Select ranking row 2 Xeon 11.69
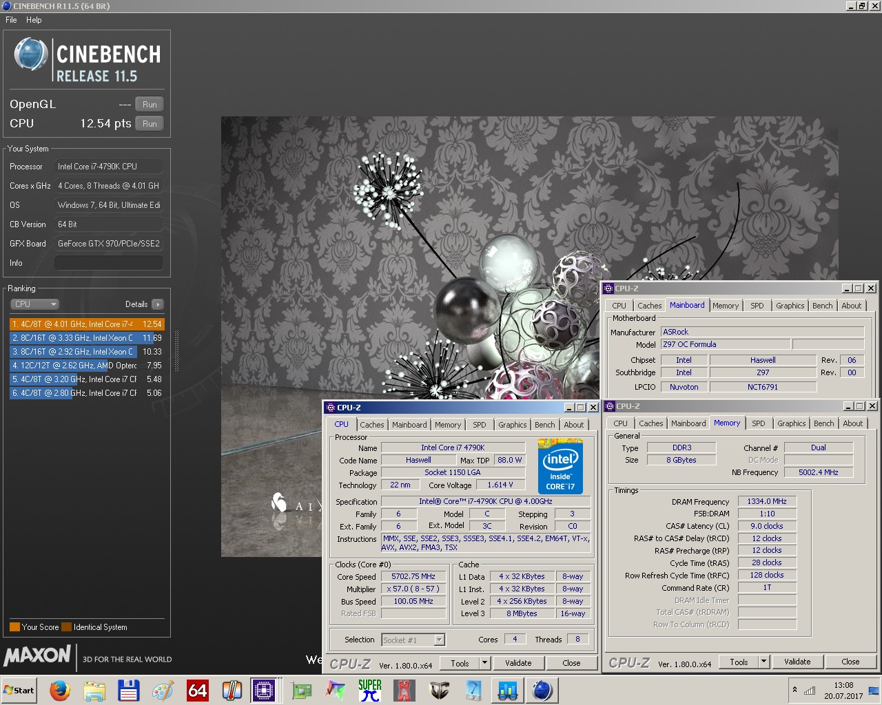882x705 pixels. (x=87, y=338)
